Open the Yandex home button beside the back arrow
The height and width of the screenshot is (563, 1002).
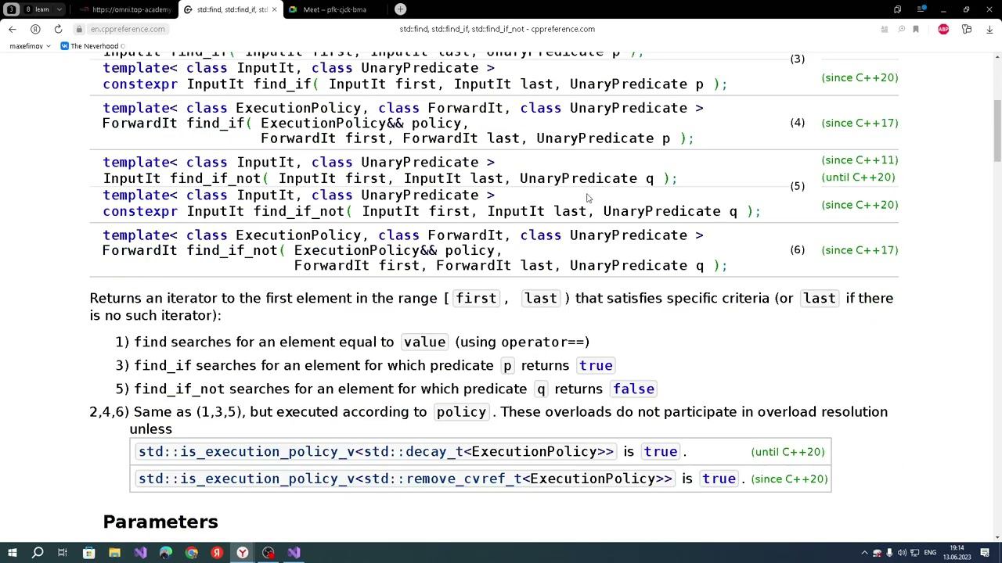click(x=35, y=29)
